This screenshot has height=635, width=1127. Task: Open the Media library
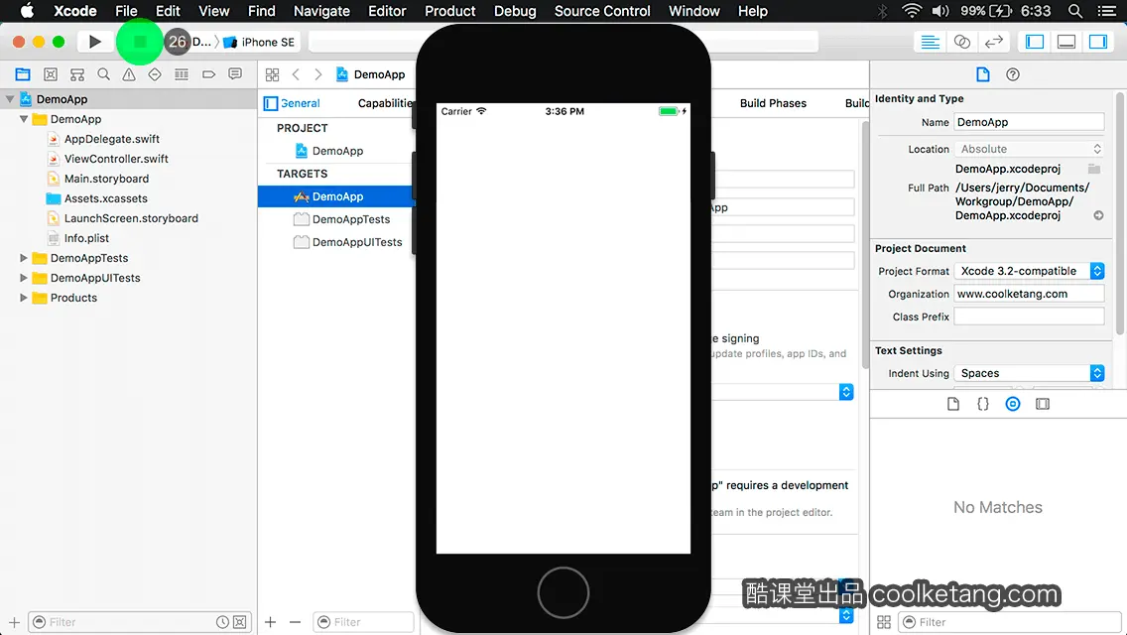click(1043, 404)
